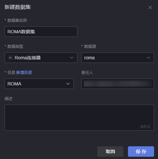Click the 责任人 field label
The width and height of the screenshot is (158, 159).
(x=87, y=73)
